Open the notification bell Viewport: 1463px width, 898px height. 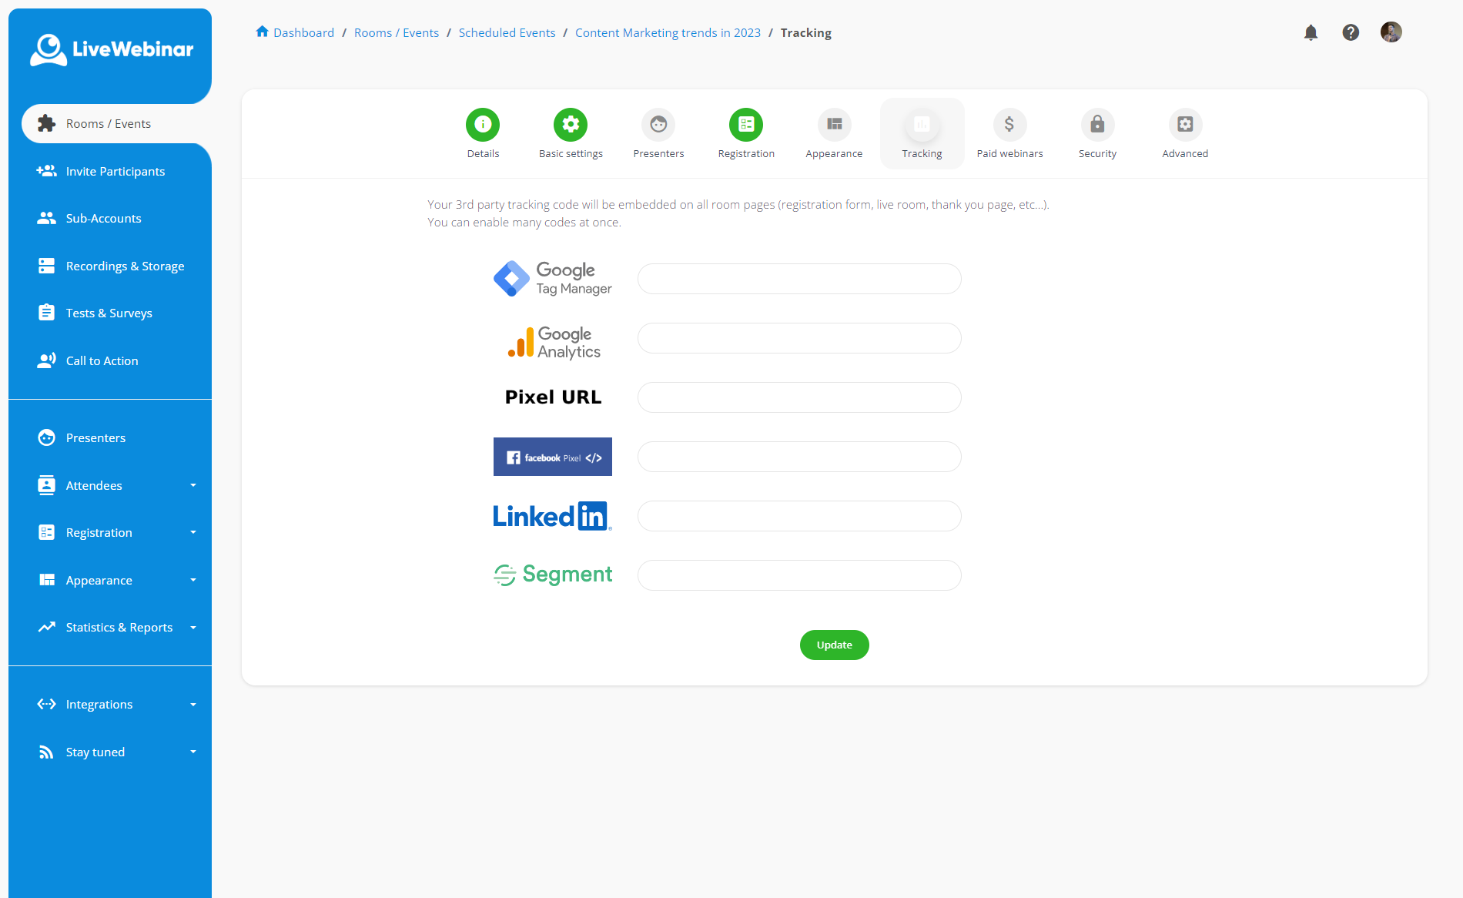[x=1311, y=32]
